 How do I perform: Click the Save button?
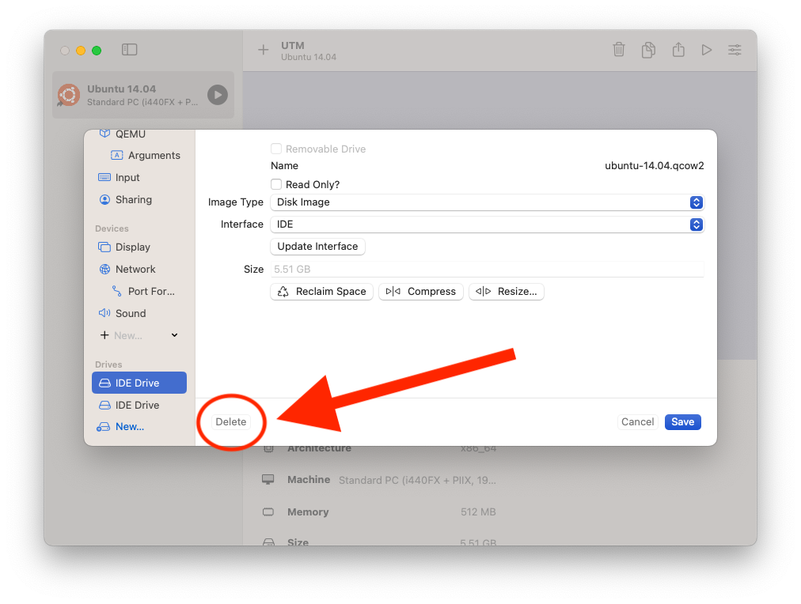tap(682, 422)
